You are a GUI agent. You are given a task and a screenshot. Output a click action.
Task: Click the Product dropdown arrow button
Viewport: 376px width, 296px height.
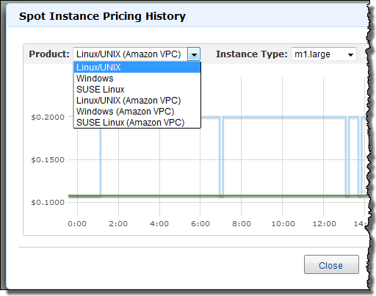194,54
